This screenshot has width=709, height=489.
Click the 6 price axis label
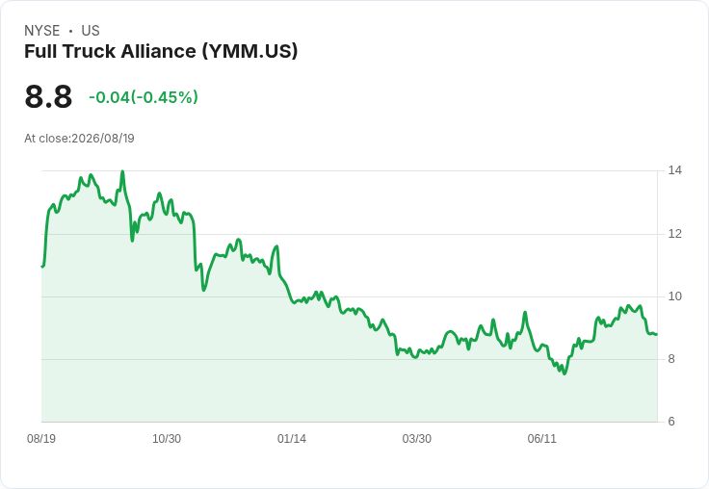pyautogui.click(x=671, y=422)
